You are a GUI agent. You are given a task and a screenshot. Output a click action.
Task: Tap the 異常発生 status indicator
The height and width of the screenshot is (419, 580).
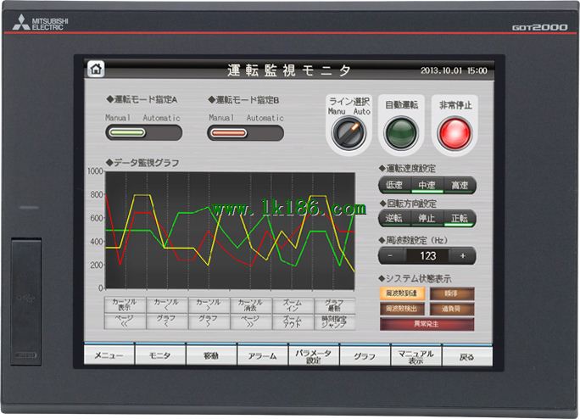pos(427,324)
